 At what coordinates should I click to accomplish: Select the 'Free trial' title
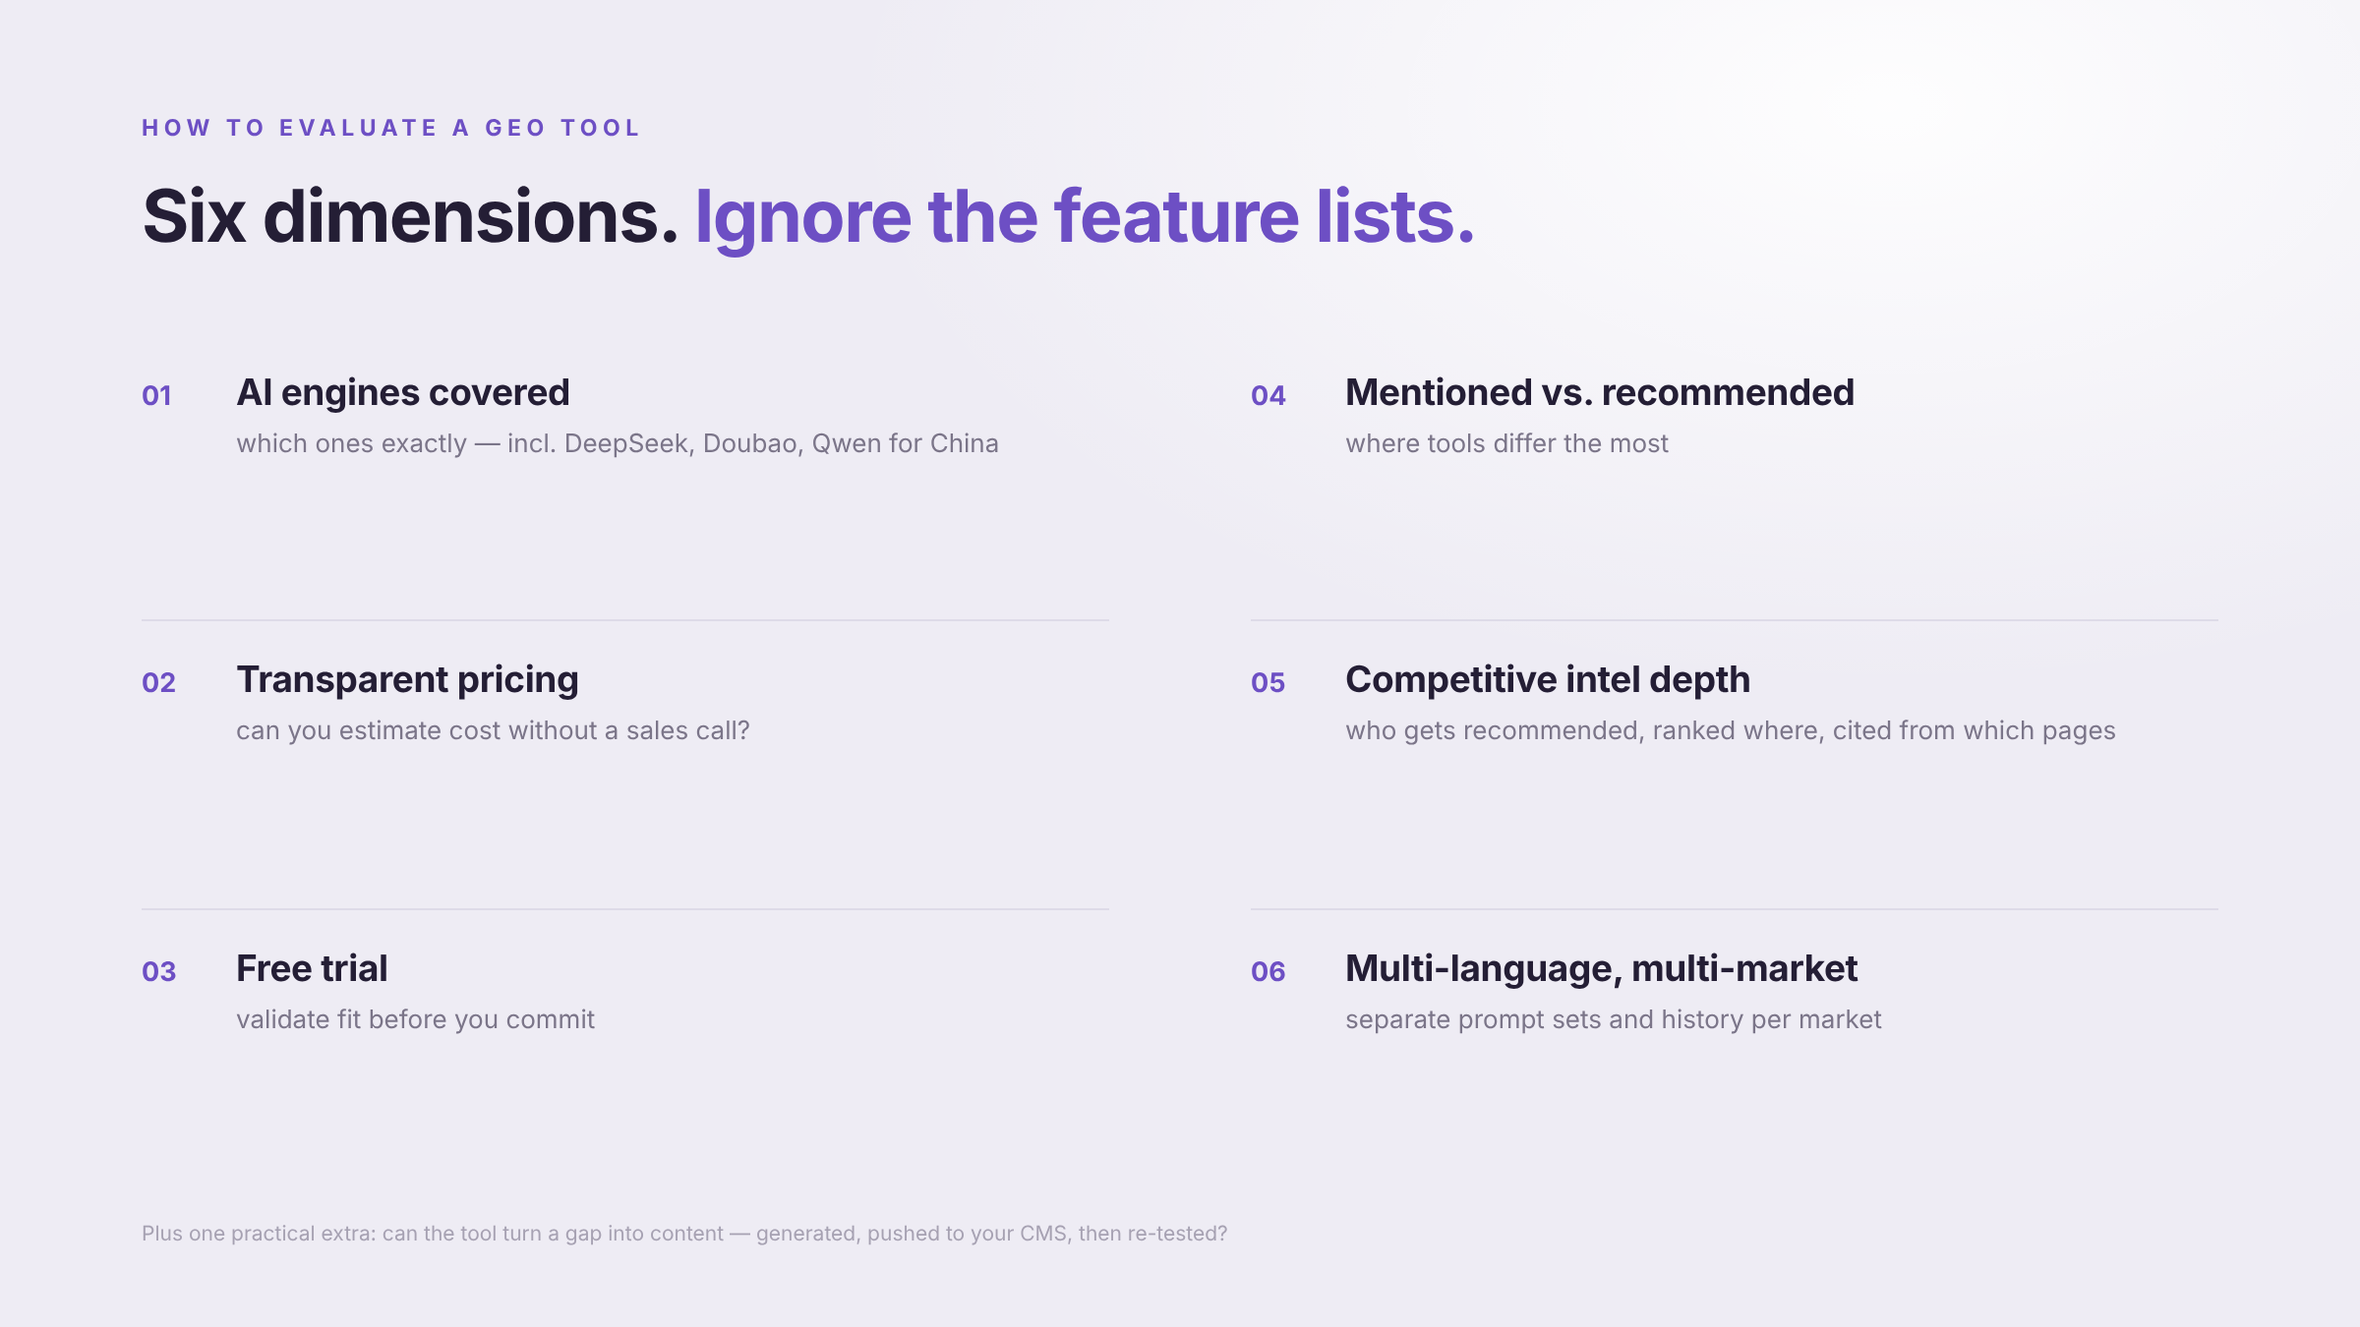[x=312, y=968]
